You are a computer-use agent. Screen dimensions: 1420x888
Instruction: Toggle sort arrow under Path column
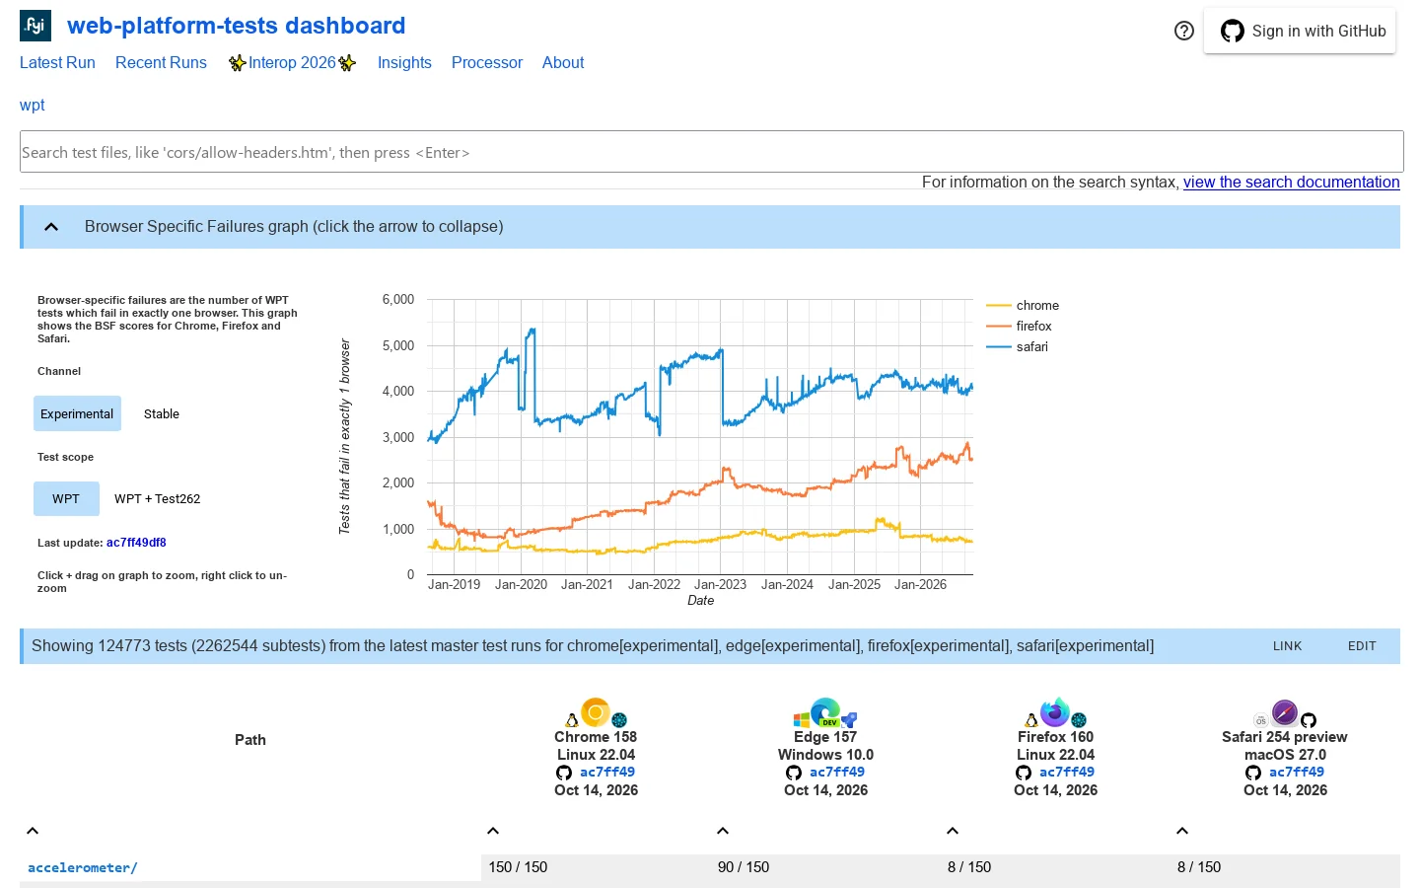coord(33,831)
